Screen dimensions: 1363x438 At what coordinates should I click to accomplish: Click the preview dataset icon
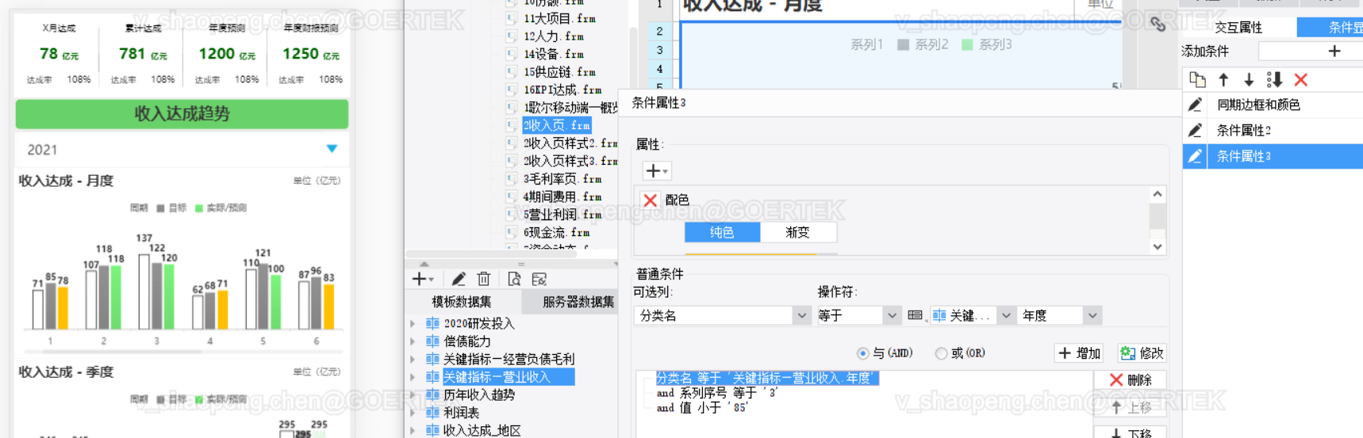pos(514,279)
